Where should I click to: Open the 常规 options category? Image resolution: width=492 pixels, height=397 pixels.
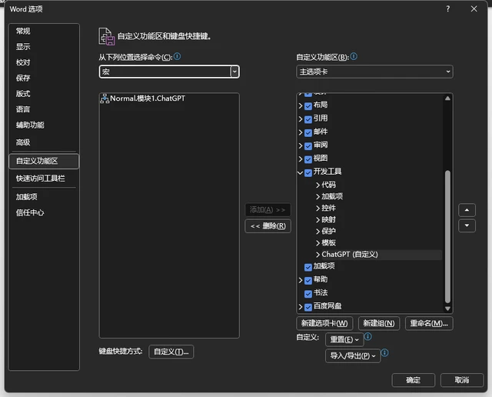tap(44, 31)
